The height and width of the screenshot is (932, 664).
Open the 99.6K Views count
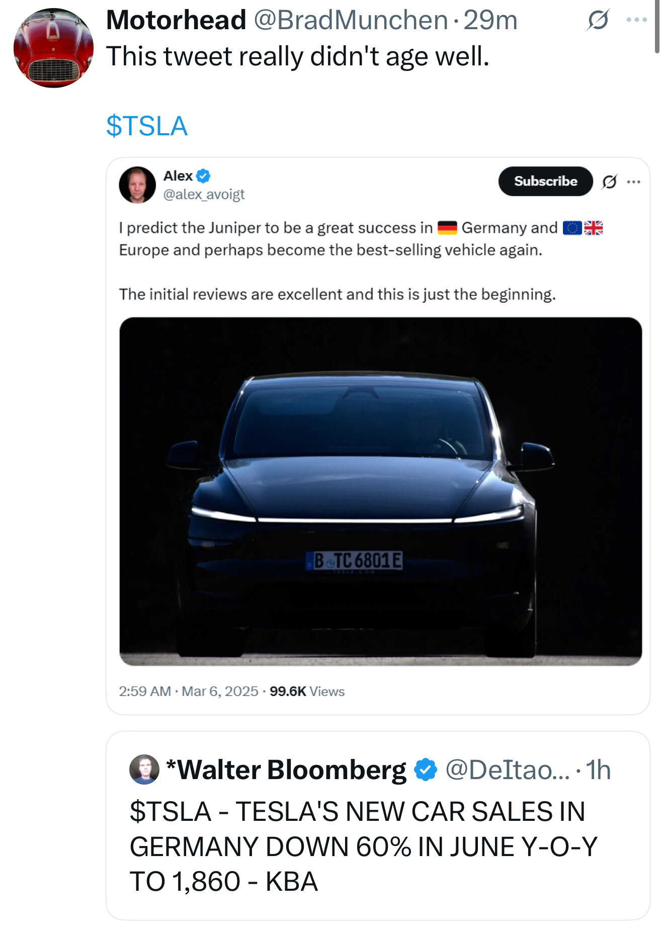pos(307,691)
